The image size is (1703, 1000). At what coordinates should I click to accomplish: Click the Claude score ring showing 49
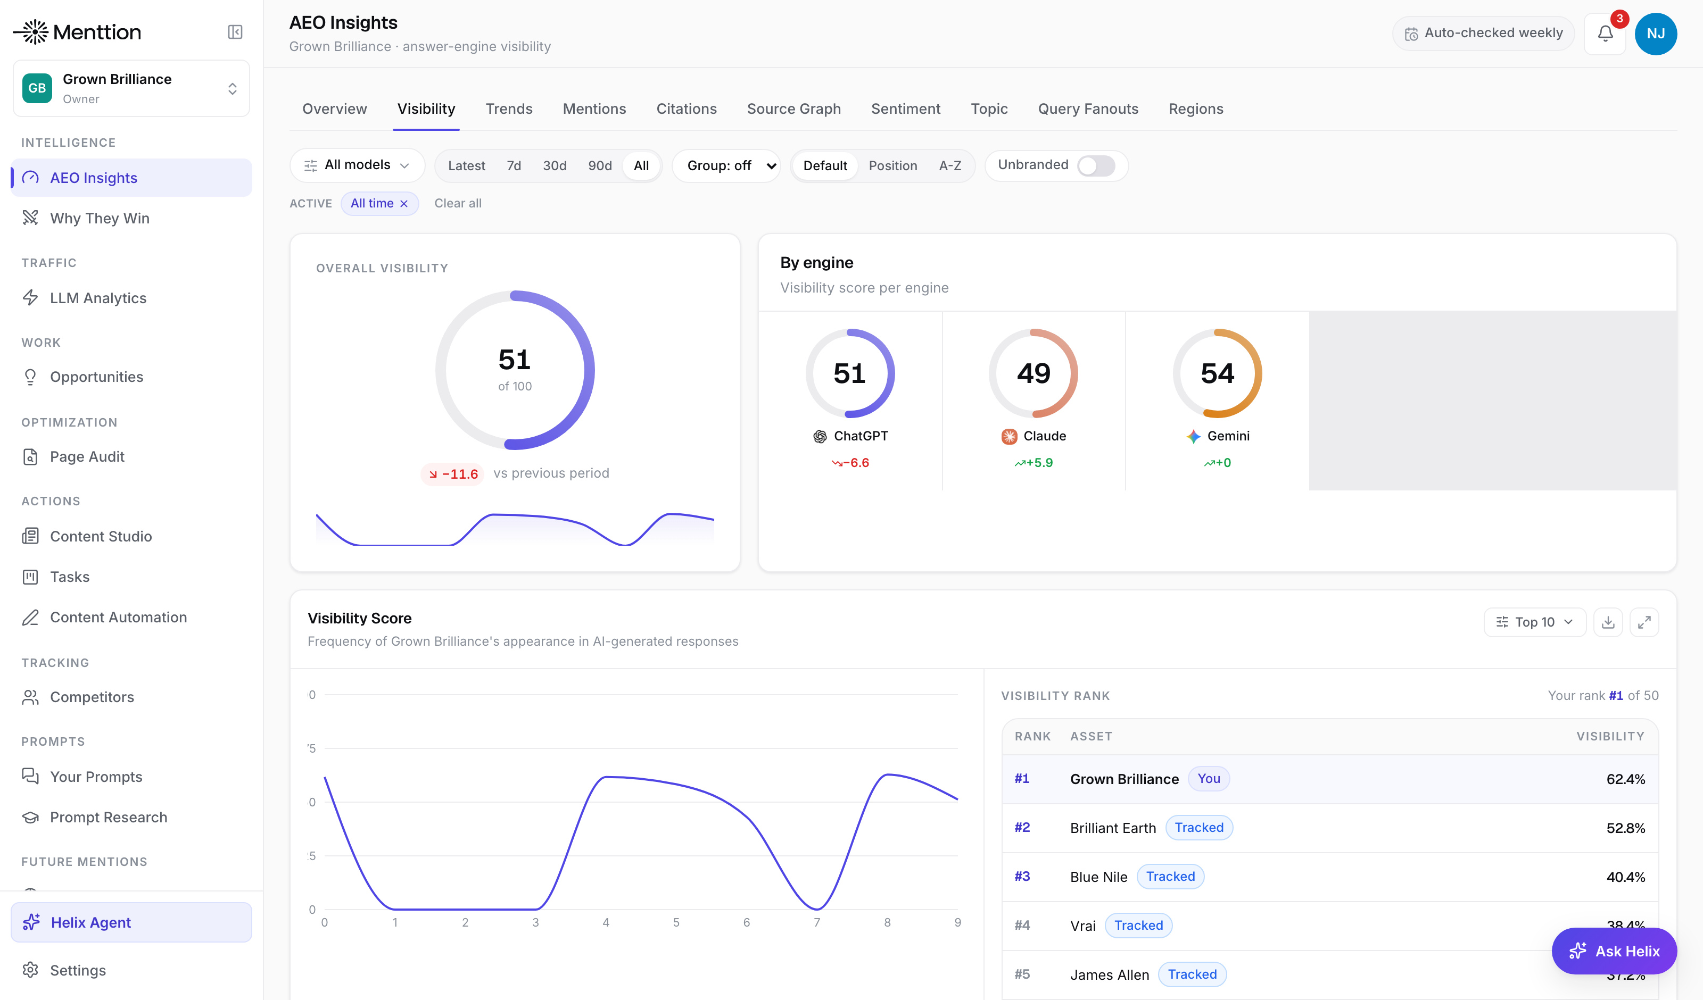pyautogui.click(x=1034, y=373)
